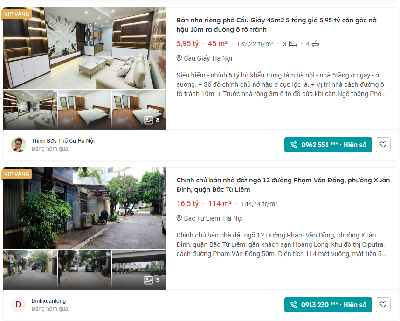Open the main street photo of second listing
The image size is (400, 321).
click(84, 208)
